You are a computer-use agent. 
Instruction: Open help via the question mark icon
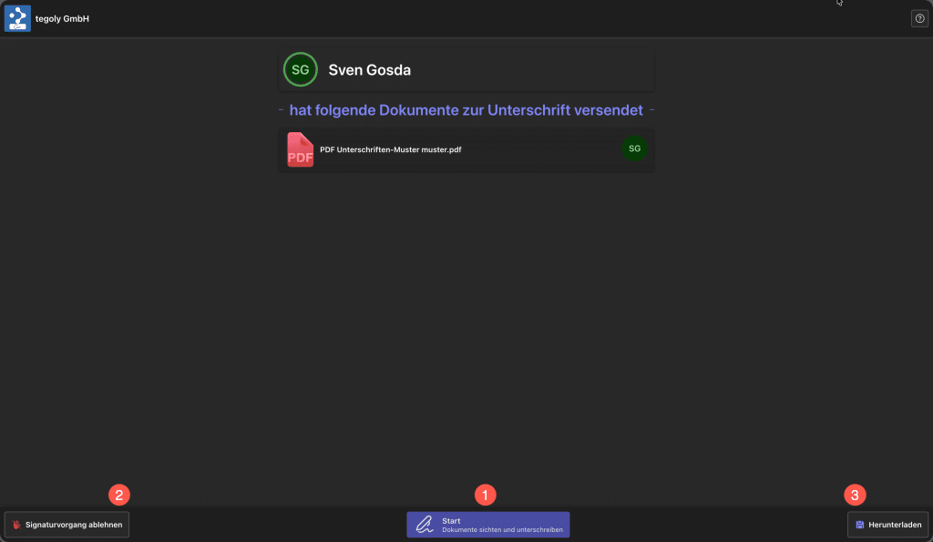click(919, 18)
